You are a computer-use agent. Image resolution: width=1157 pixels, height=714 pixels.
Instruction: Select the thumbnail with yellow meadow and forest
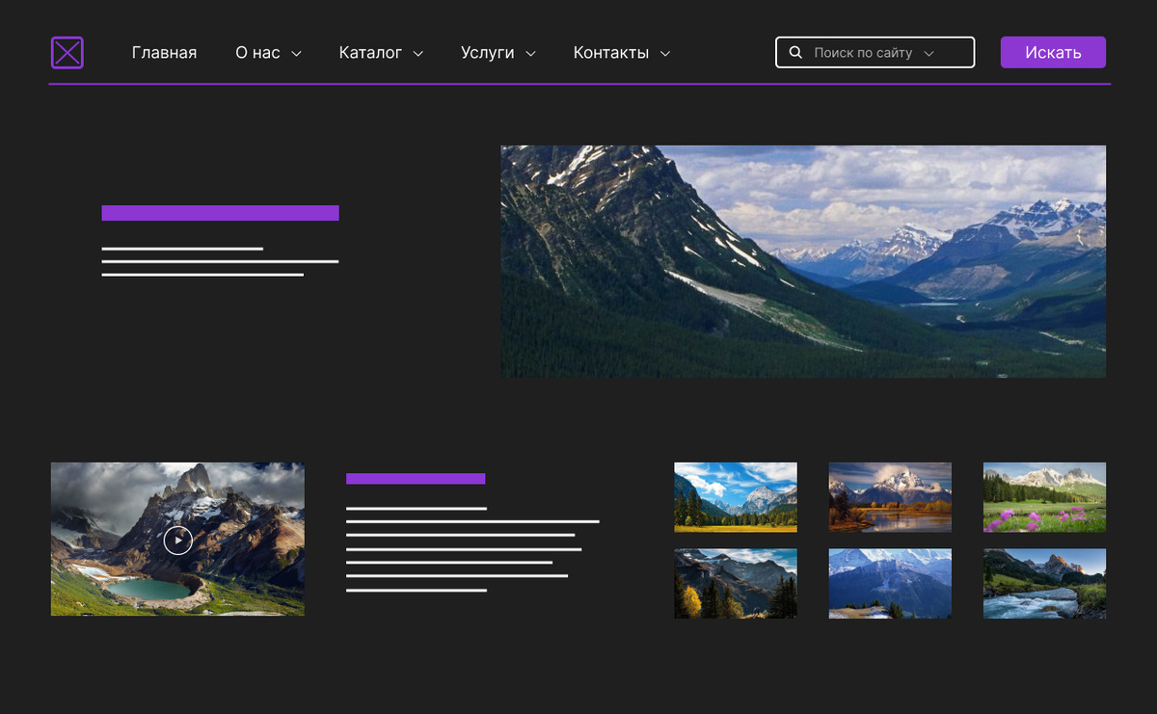coord(736,497)
